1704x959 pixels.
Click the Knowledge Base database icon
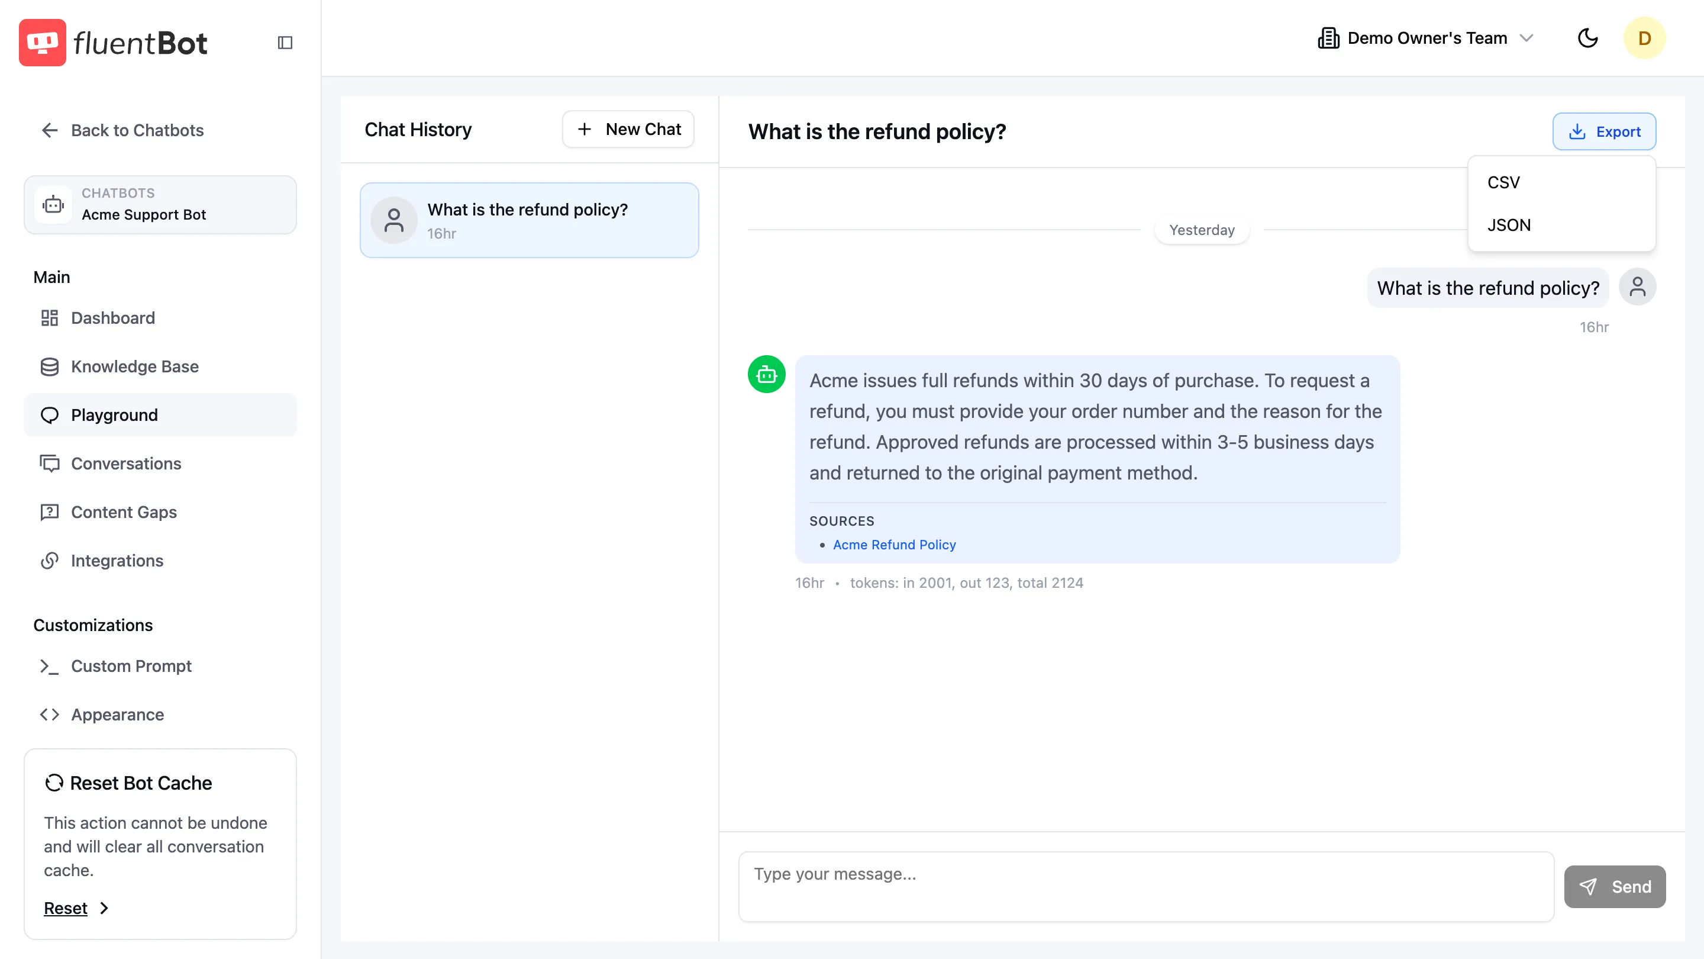[50, 366]
